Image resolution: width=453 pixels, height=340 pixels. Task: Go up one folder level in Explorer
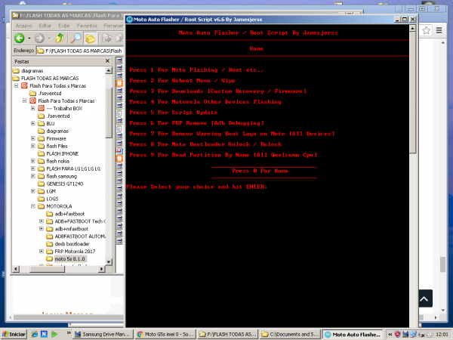coord(60,38)
